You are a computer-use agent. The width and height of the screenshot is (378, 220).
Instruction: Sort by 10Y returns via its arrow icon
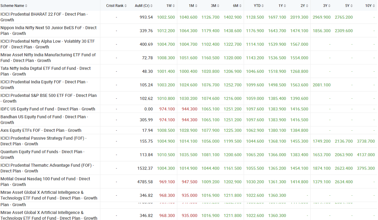point(374,6)
